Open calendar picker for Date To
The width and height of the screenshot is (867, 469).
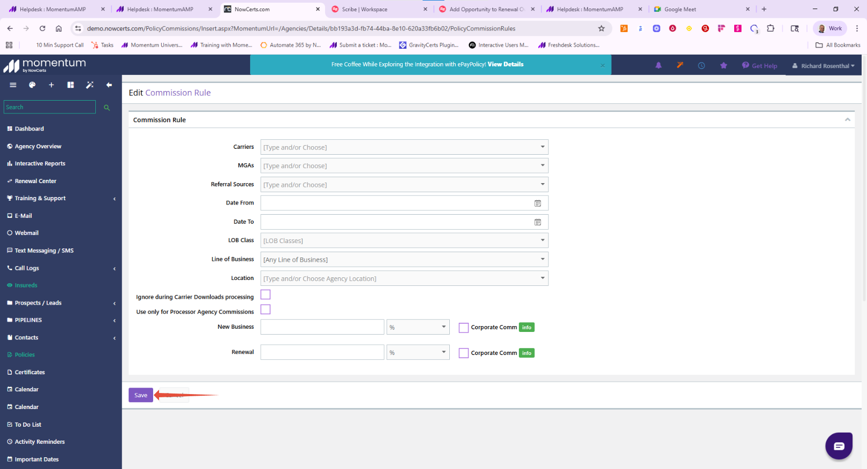pos(538,222)
